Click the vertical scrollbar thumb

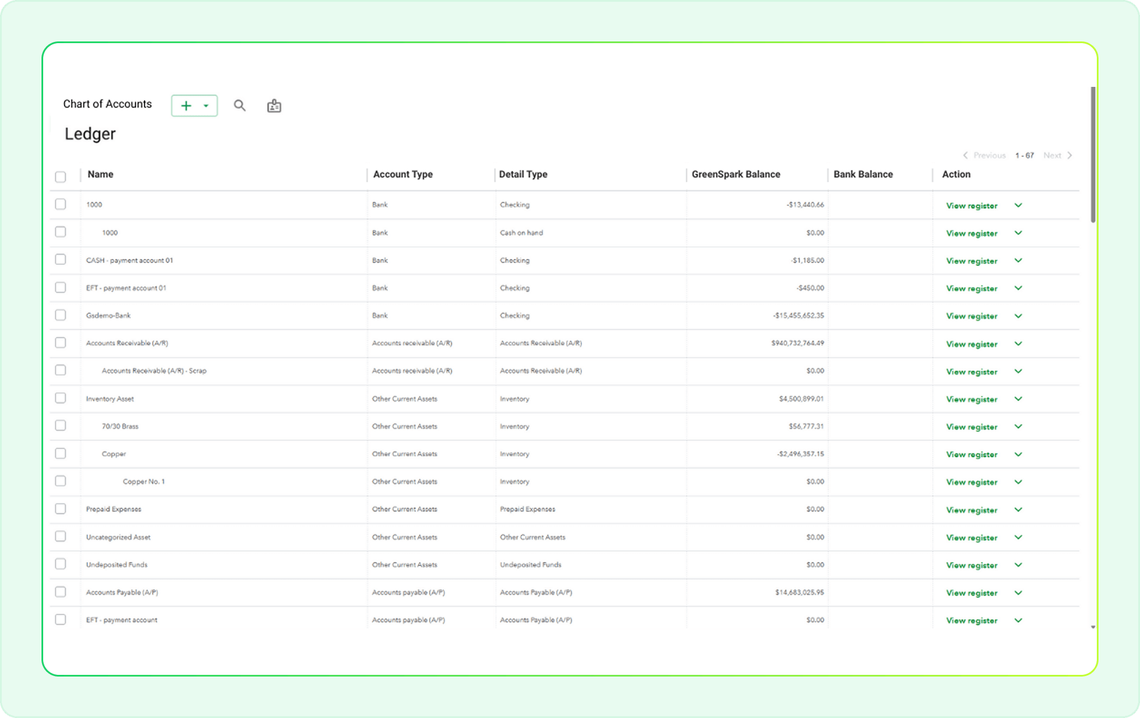(1093, 154)
